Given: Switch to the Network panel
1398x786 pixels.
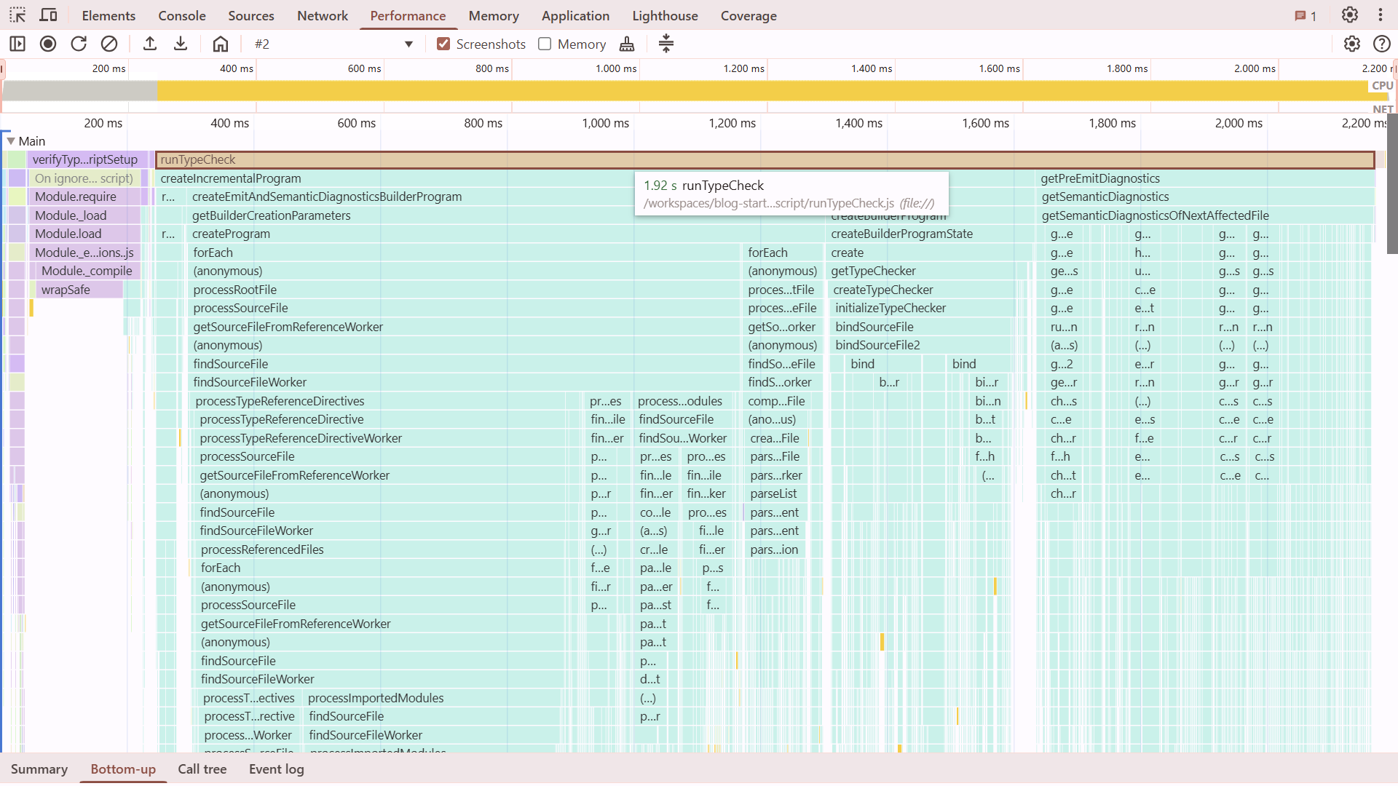Looking at the screenshot, I should pos(322,15).
